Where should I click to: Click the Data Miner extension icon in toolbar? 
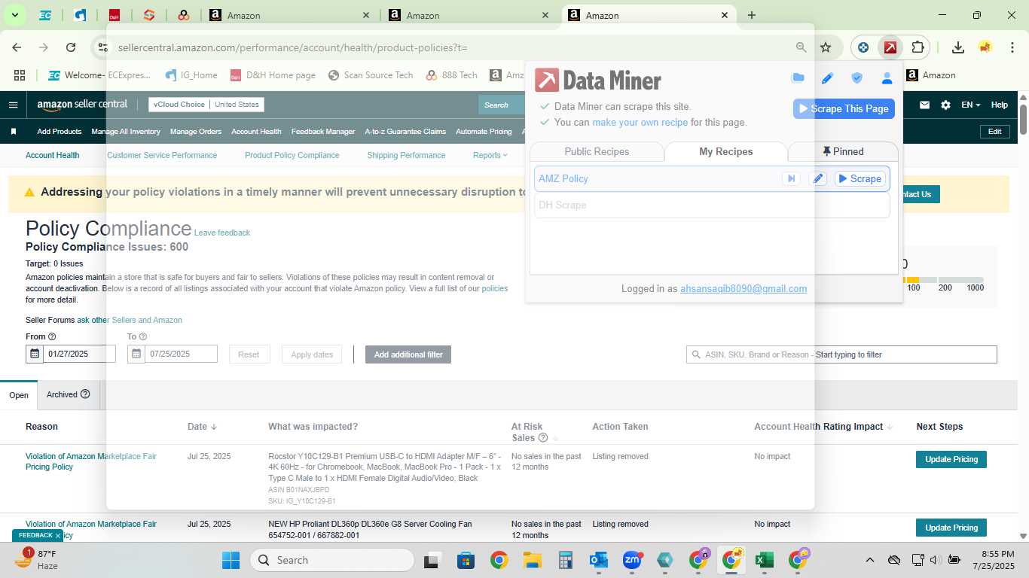click(x=890, y=47)
